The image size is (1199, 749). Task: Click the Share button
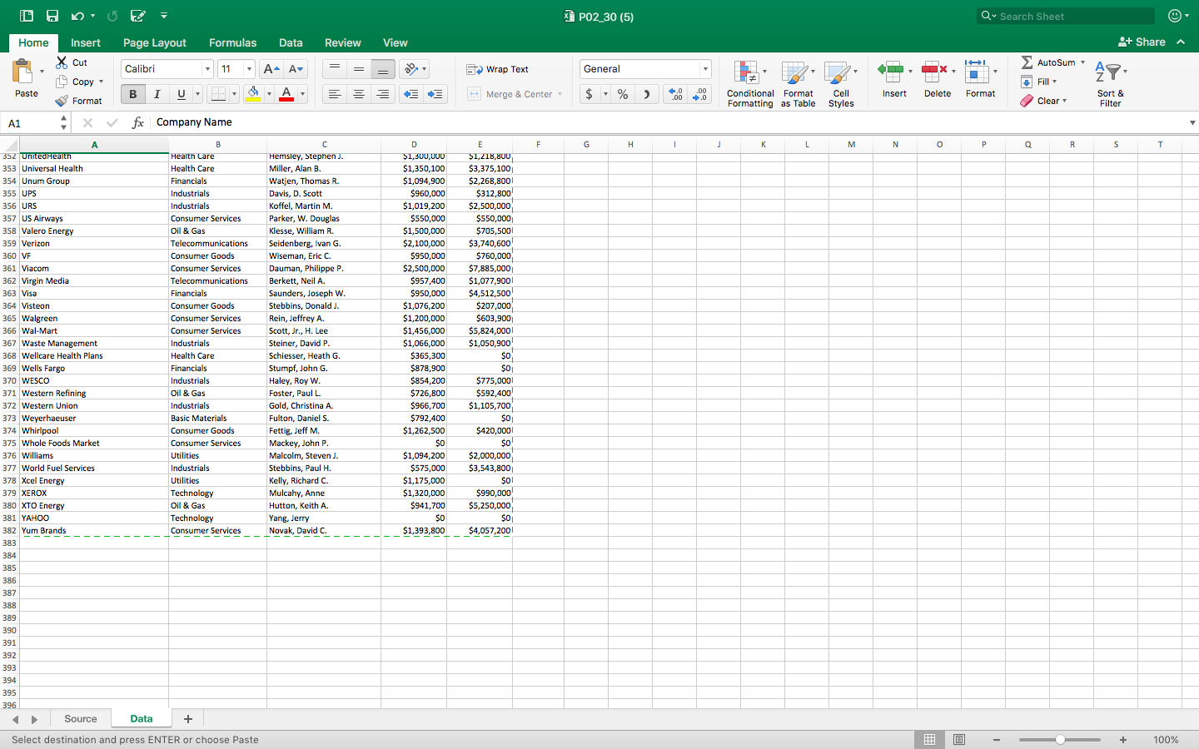(1142, 42)
